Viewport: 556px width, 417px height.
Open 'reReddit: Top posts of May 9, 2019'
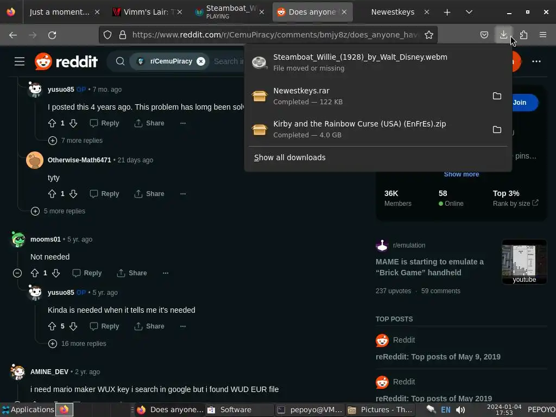click(x=438, y=357)
